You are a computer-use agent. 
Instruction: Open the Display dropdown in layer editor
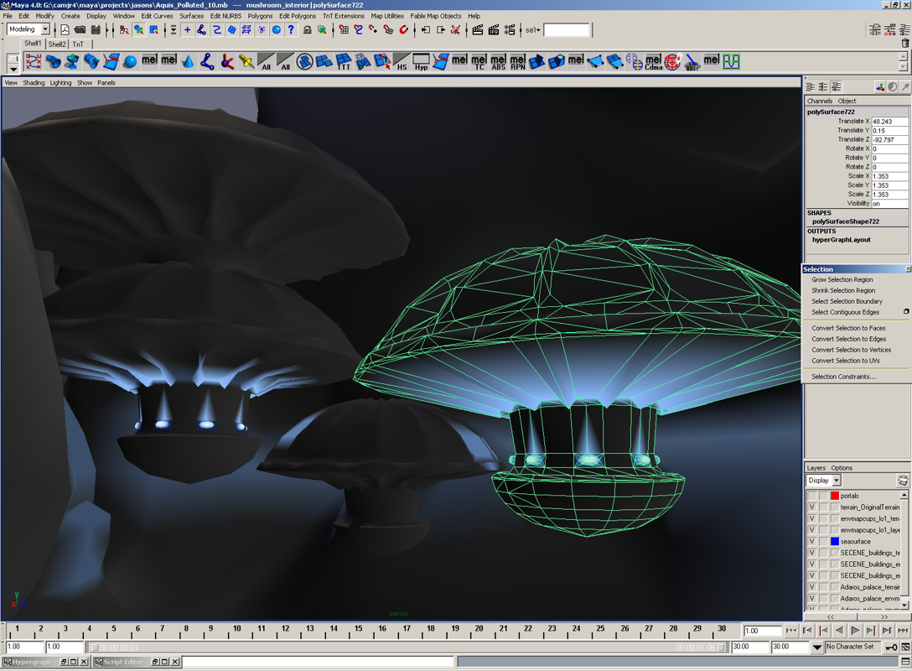point(836,481)
